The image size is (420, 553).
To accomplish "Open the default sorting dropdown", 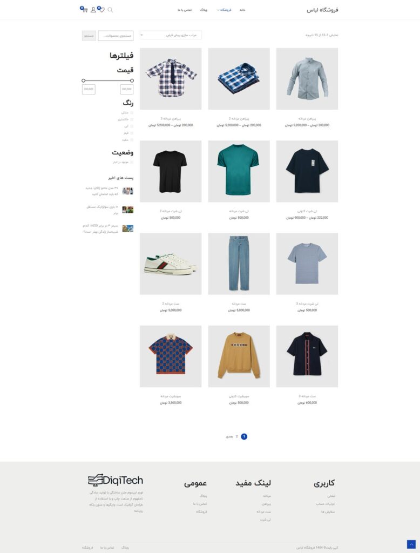I will 171,35.
